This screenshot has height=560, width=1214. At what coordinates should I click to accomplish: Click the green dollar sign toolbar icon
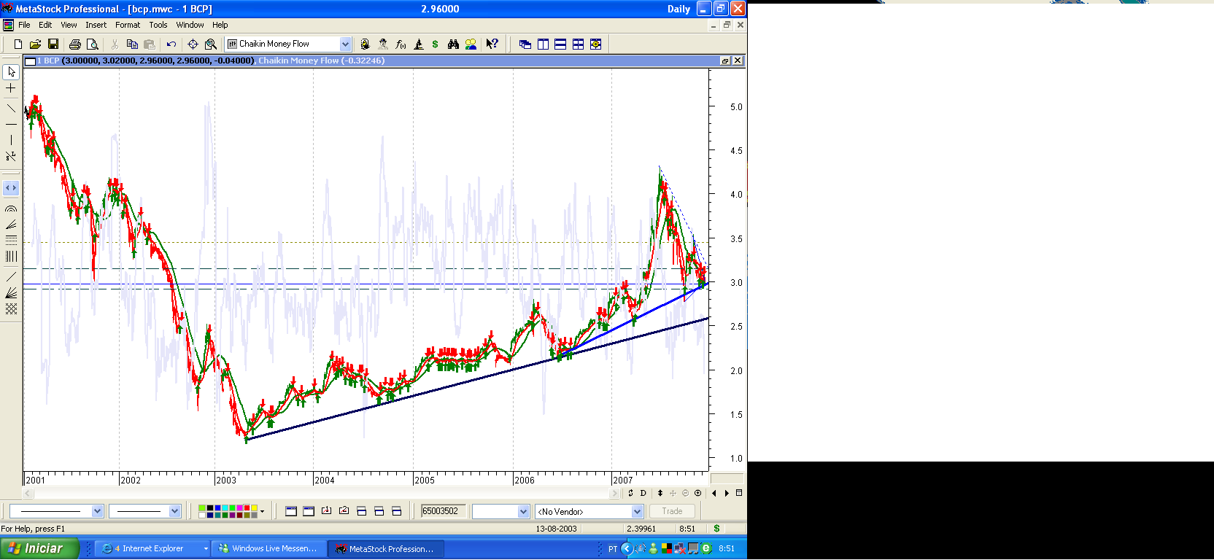point(436,44)
